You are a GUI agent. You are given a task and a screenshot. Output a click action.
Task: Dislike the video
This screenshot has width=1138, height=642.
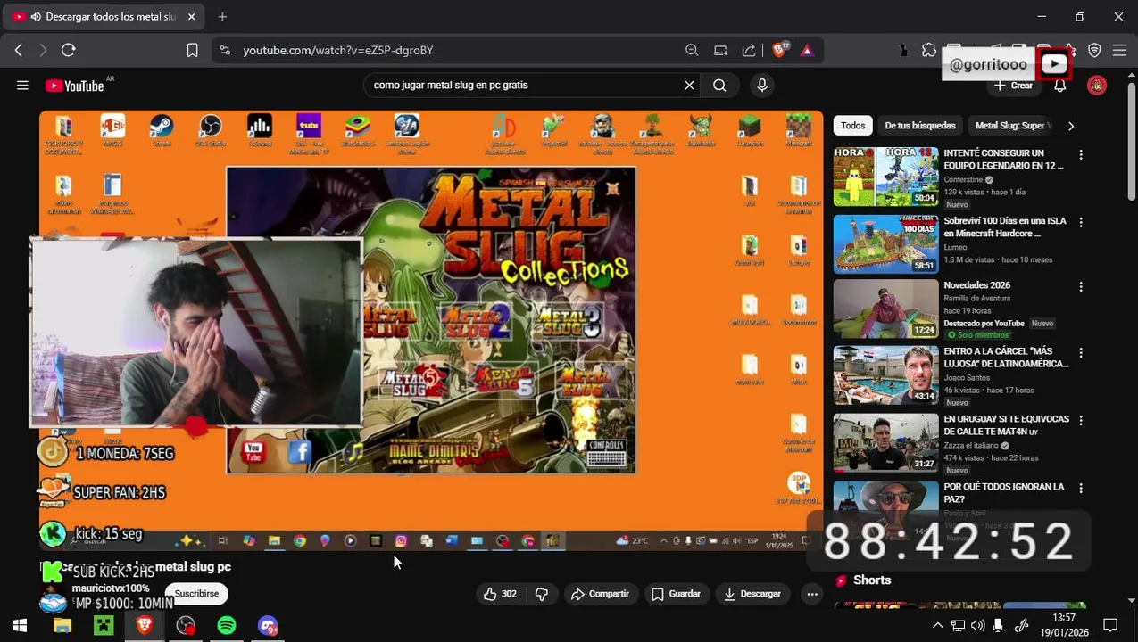(541, 594)
